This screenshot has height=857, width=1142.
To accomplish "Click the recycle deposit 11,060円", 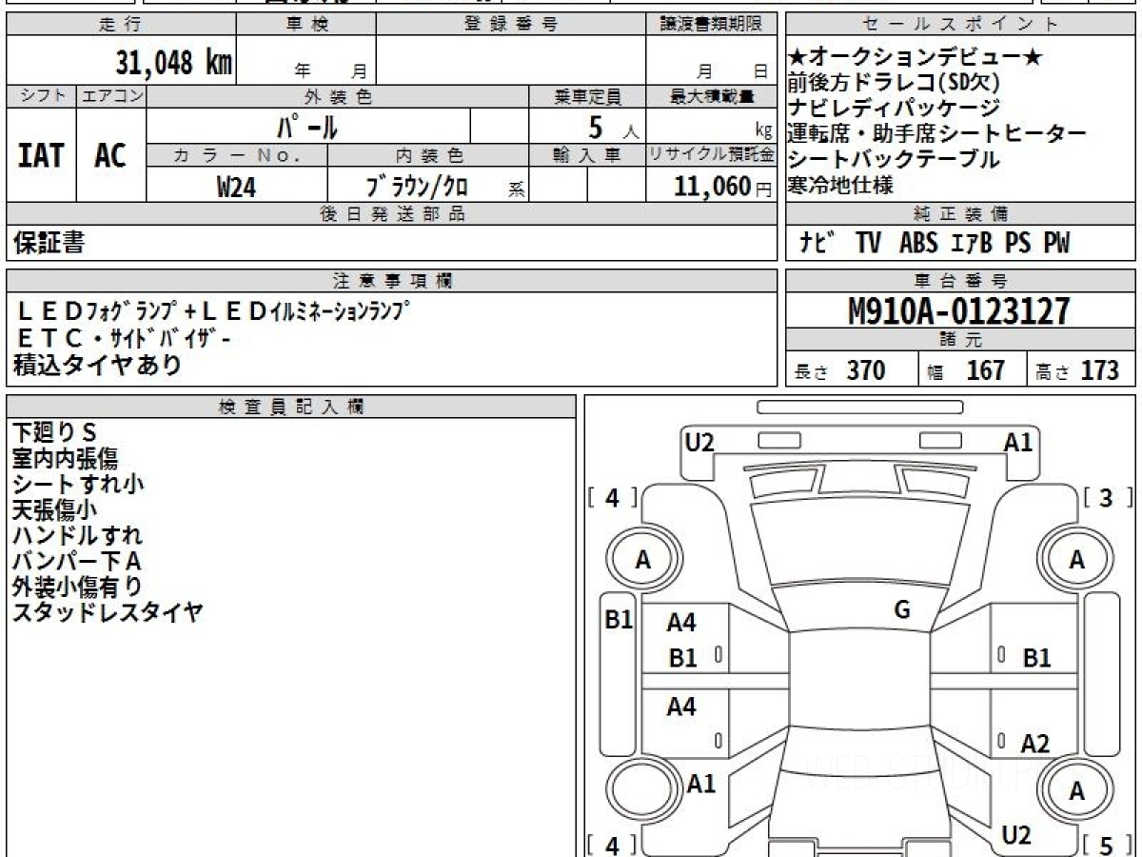I will click(722, 187).
